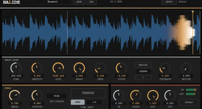Screen dimensions: 202x109
Task: Adjust the MOTION knob
Action: pos(186,68)
